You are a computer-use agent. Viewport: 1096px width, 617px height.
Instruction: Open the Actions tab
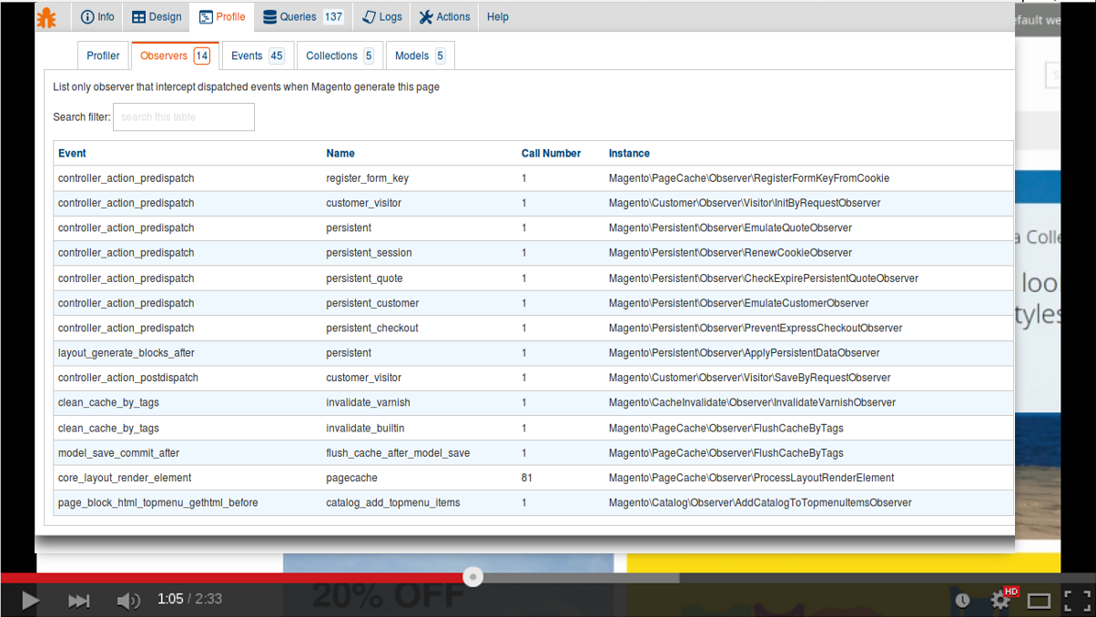pyautogui.click(x=444, y=17)
